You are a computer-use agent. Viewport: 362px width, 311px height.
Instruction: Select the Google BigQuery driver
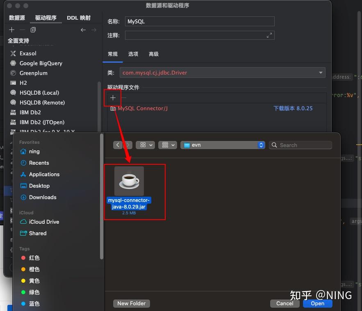tap(40, 63)
